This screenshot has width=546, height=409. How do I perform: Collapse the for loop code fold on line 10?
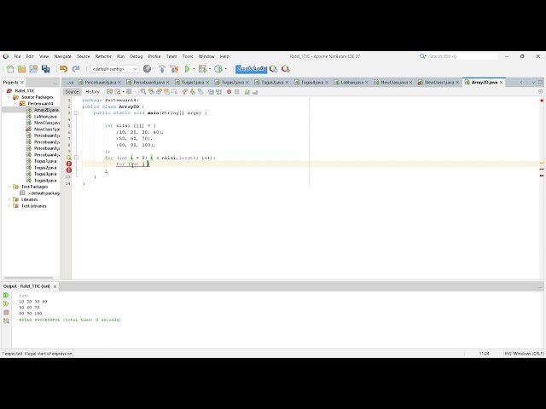pos(76,158)
